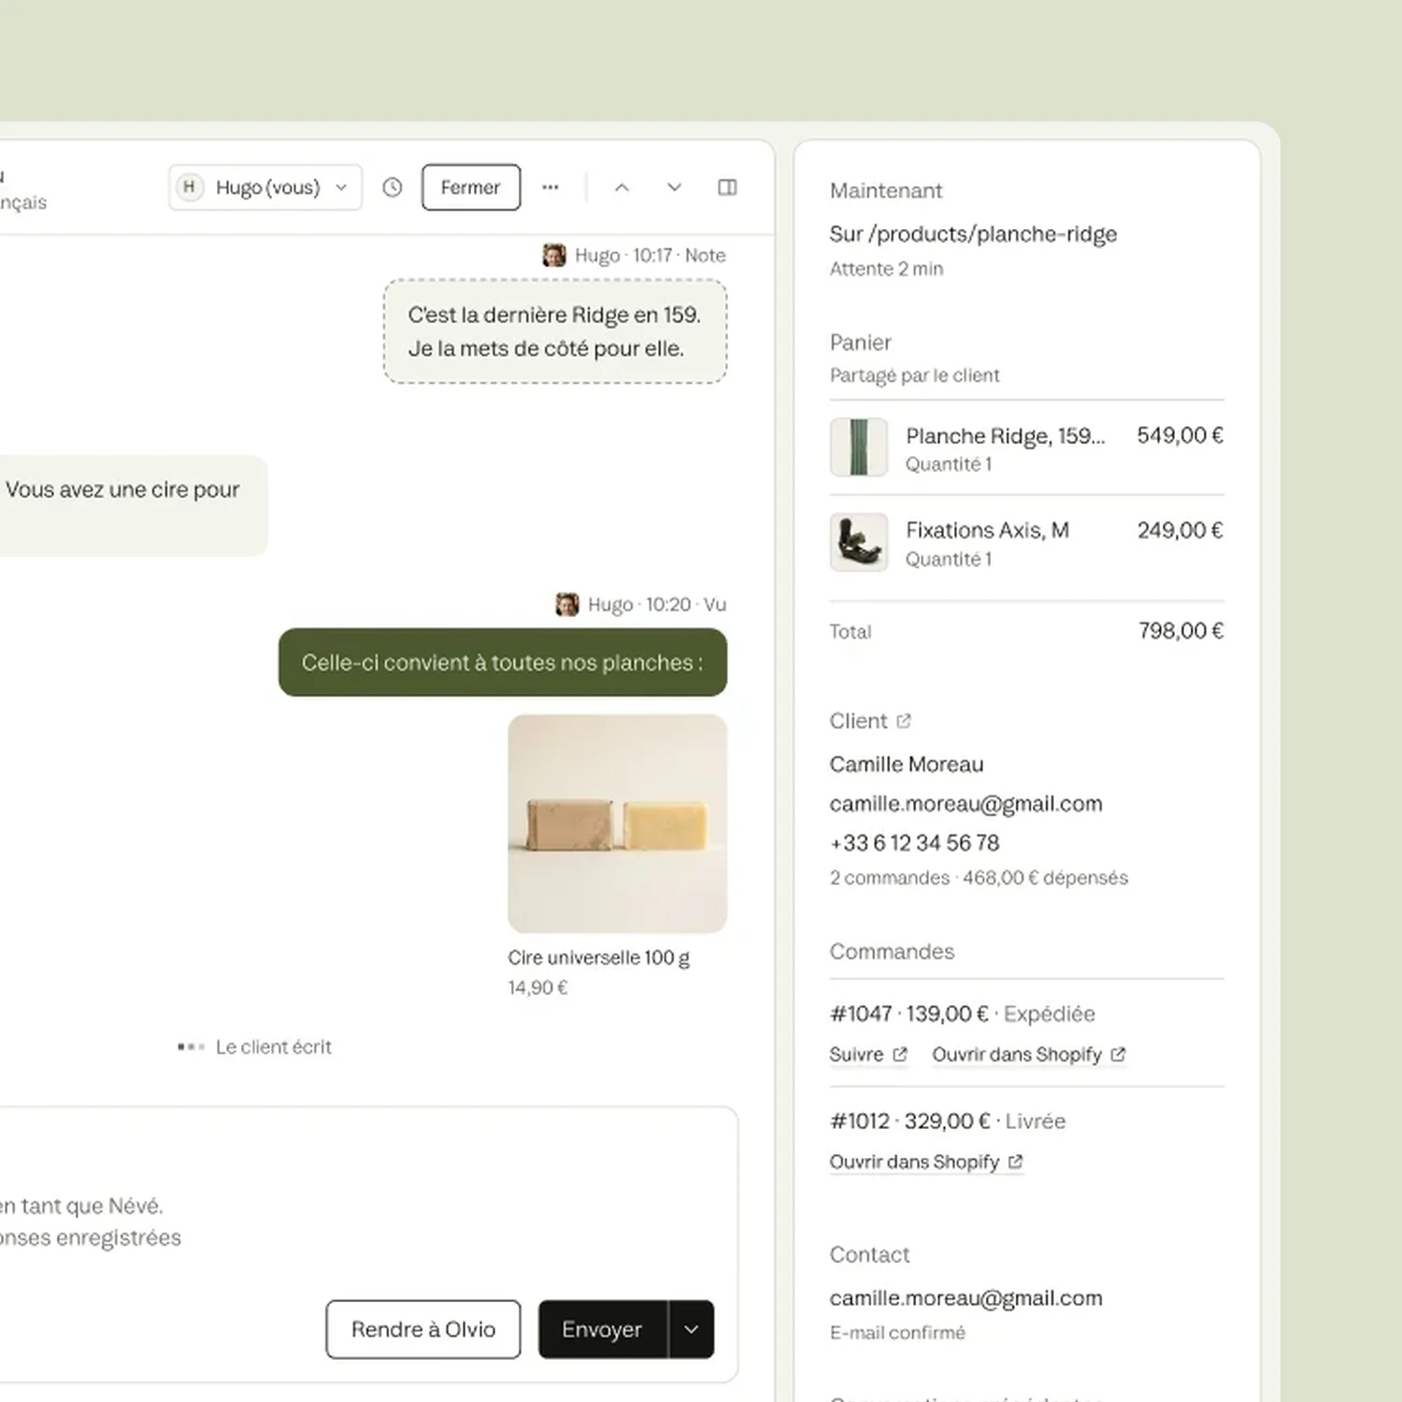Open the Cire universelle product image
1402x1402 pixels.
pos(618,823)
